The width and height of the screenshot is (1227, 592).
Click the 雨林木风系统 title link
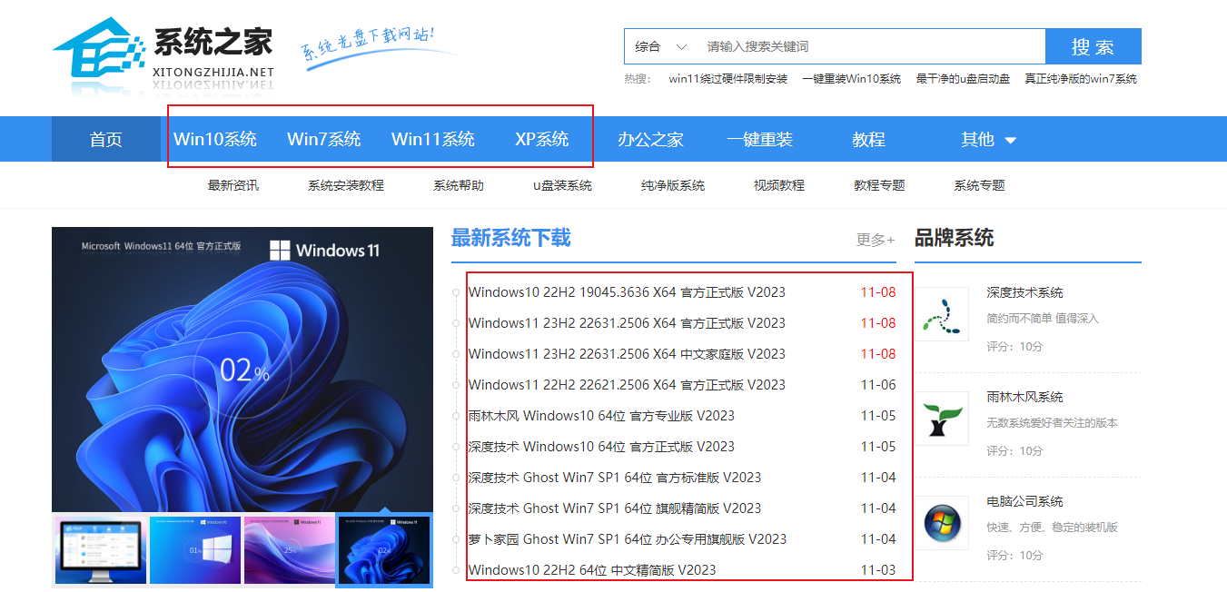pyautogui.click(x=1025, y=397)
